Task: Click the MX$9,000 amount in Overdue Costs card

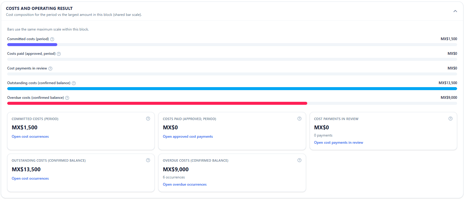Action: pyautogui.click(x=176, y=169)
